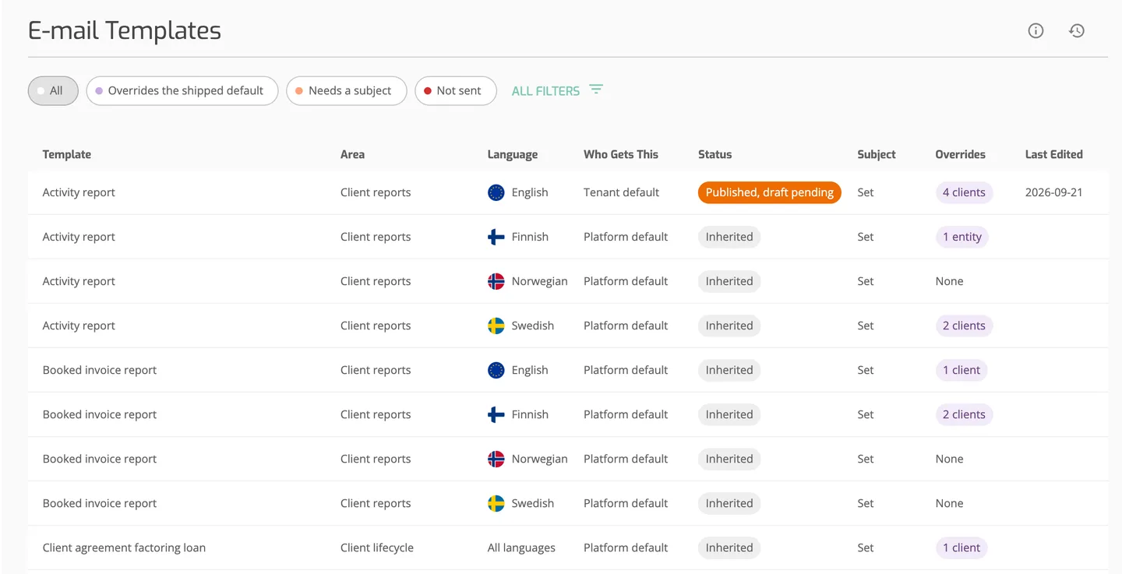Open Client agreement factoring loan template
1122x574 pixels.
pos(124,548)
